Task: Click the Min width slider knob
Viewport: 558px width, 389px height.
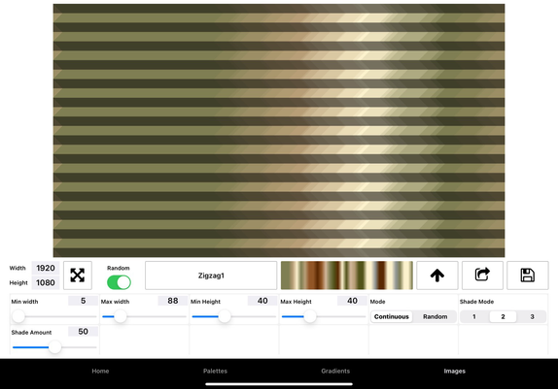Action: 18,316
